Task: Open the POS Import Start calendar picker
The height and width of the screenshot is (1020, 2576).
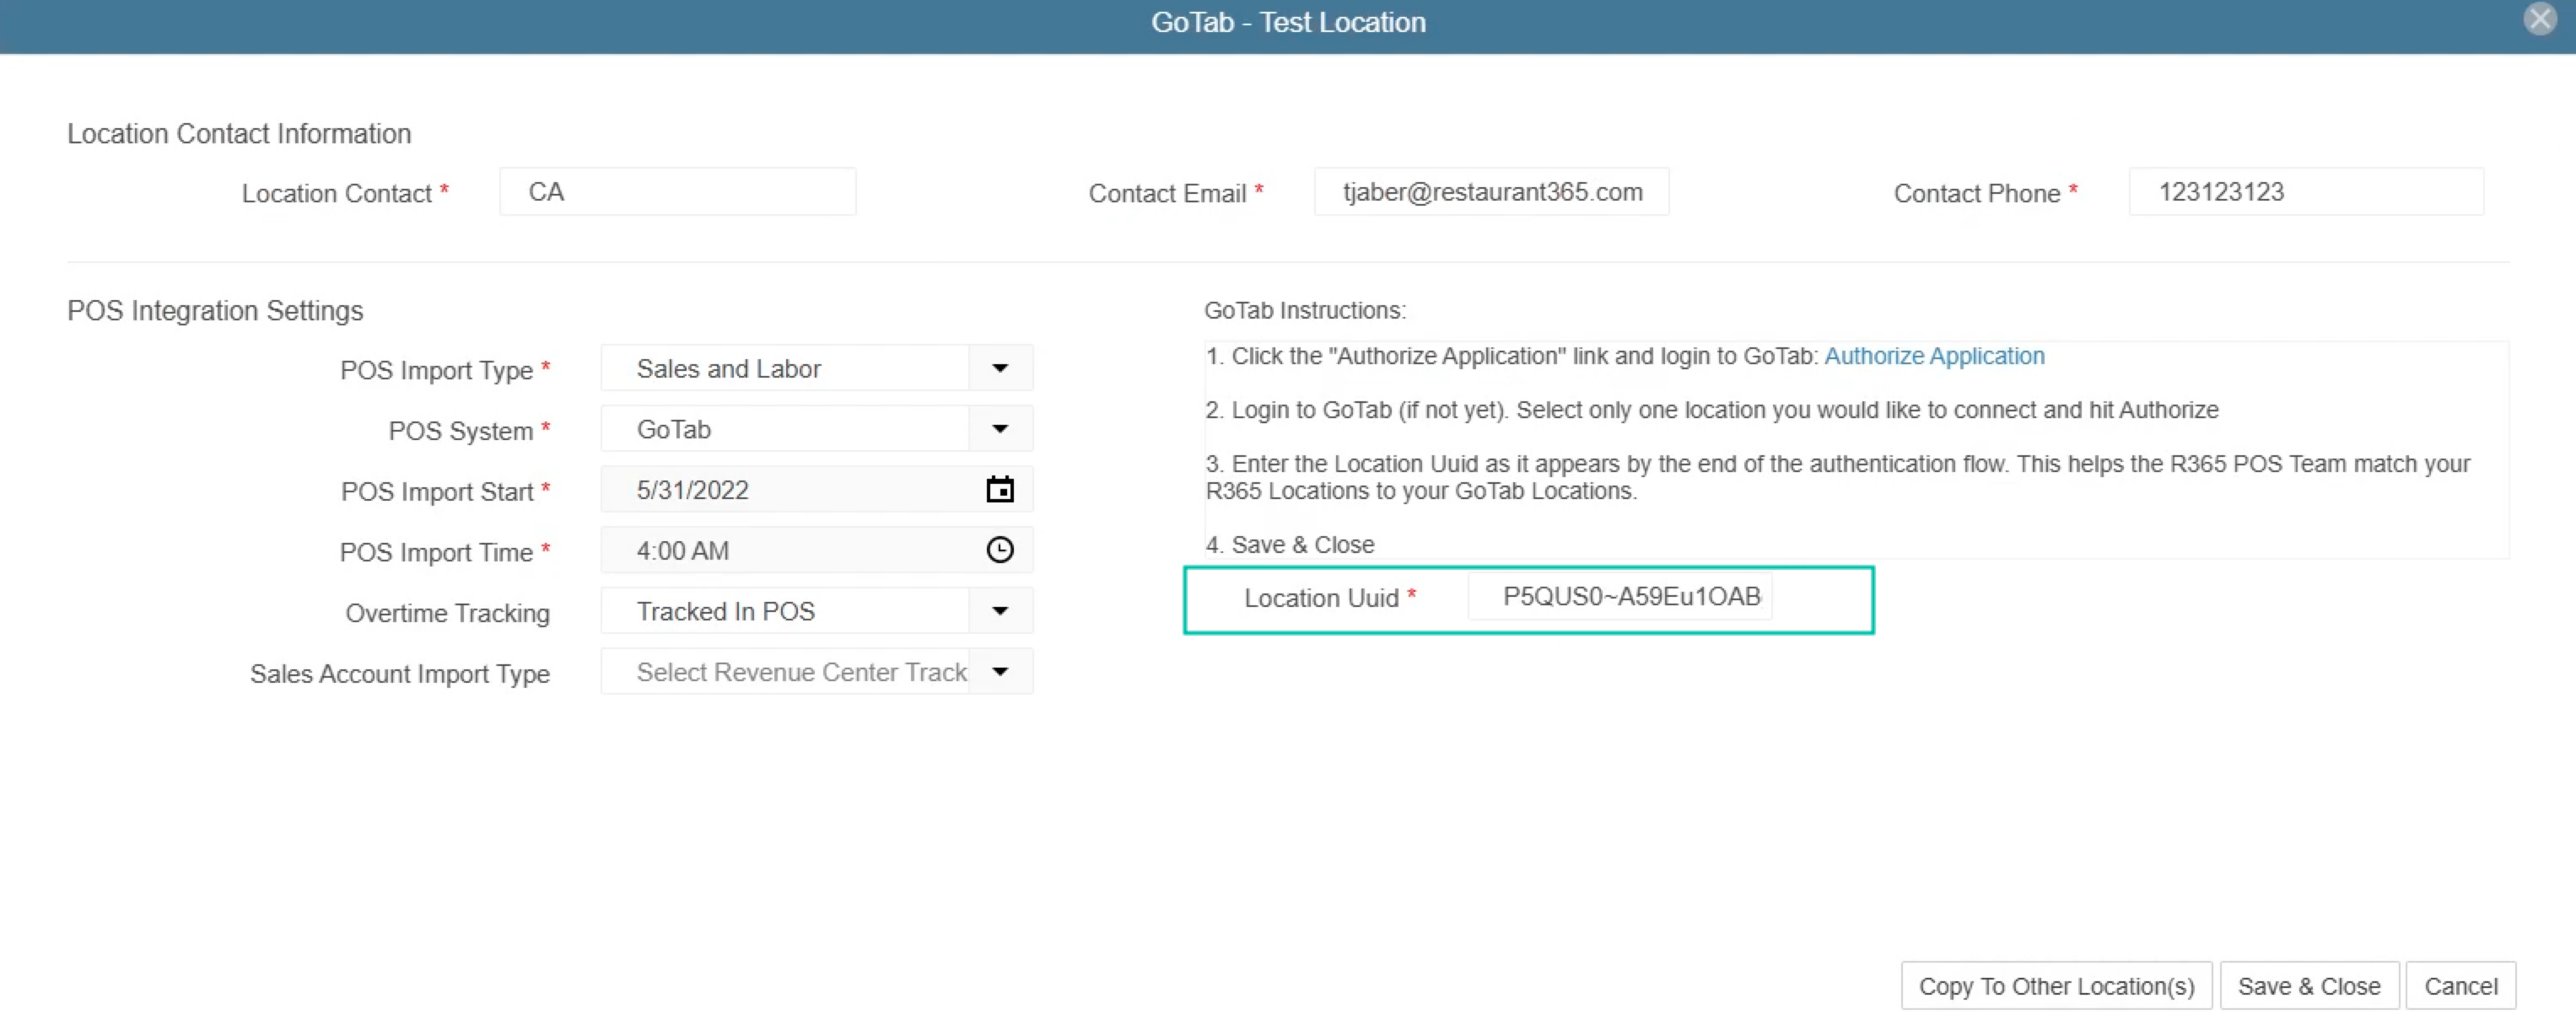Action: tap(999, 490)
